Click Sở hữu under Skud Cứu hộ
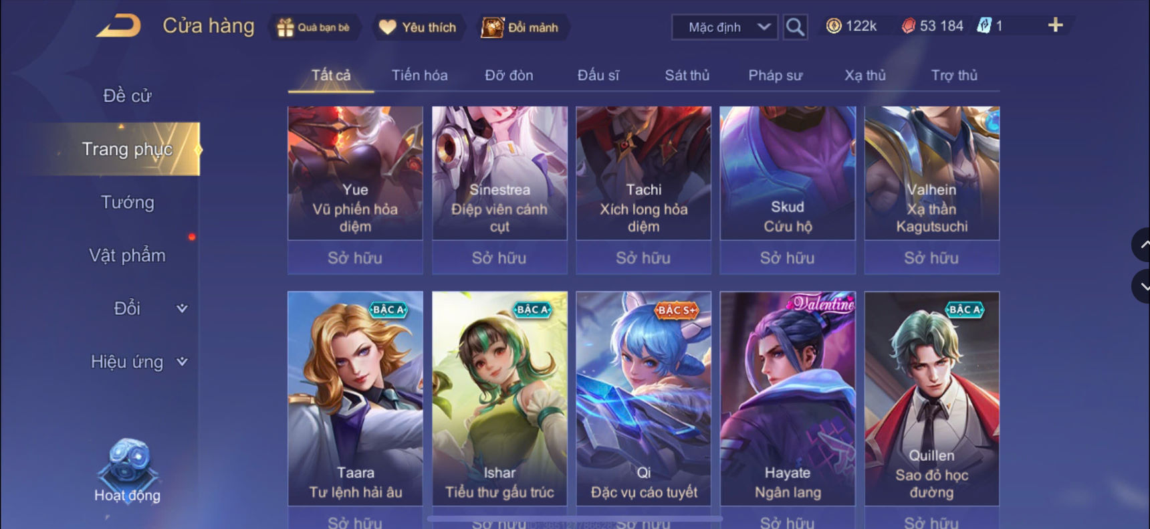 pos(788,257)
